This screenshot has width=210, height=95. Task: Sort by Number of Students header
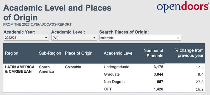[154, 53]
